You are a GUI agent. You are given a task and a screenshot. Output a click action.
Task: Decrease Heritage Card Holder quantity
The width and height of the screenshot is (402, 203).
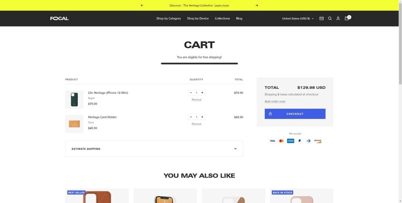point(191,117)
